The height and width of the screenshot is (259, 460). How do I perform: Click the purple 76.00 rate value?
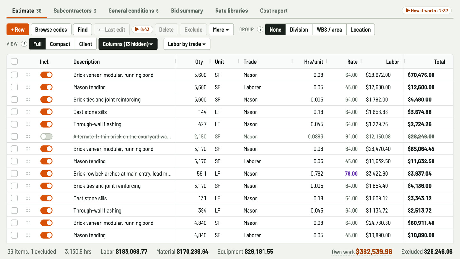point(351,174)
